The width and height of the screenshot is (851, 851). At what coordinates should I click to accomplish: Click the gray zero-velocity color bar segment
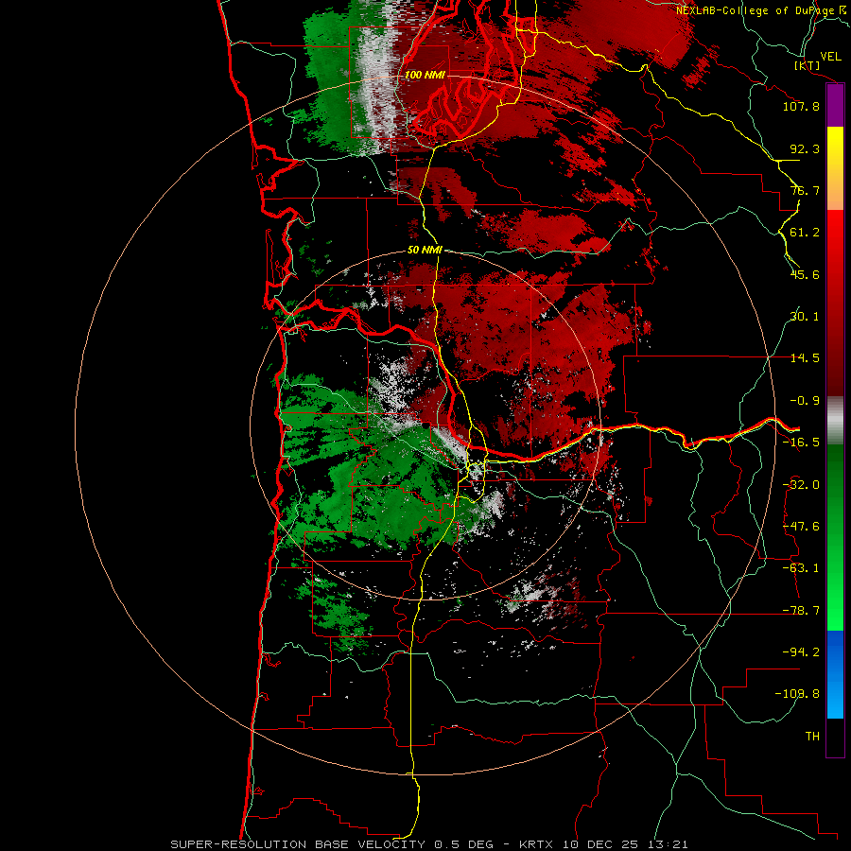[835, 421]
